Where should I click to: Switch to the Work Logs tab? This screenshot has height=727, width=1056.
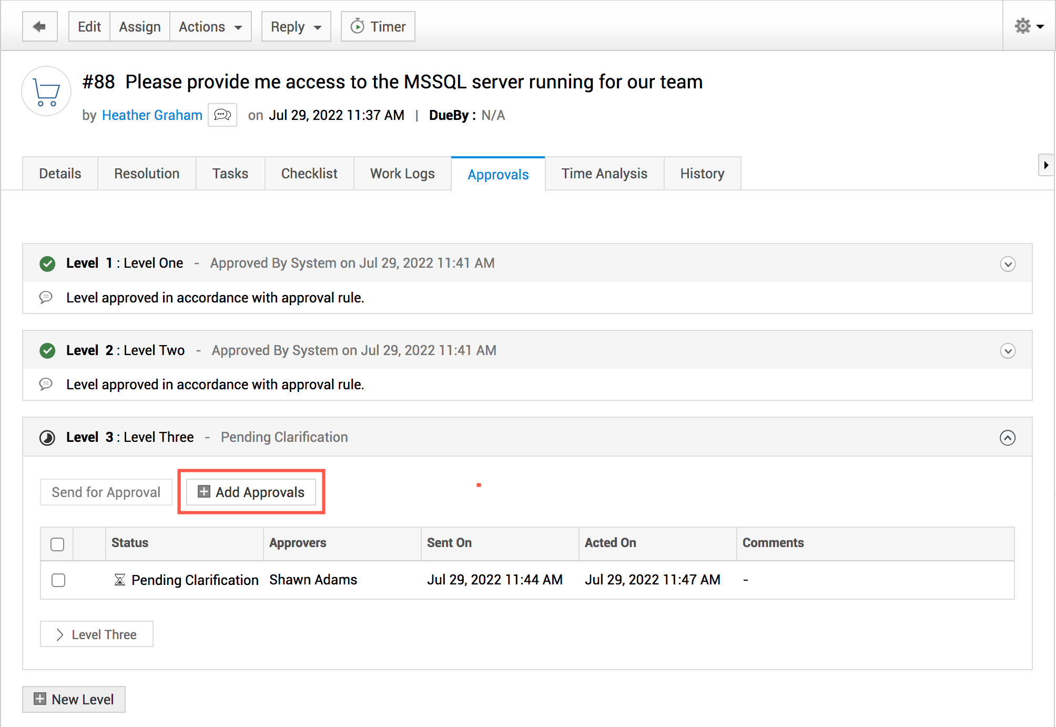tap(402, 174)
